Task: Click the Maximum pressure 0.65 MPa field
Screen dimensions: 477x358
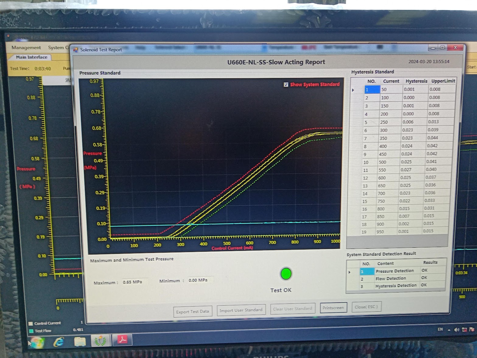Action: pyautogui.click(x=135, y=282)
